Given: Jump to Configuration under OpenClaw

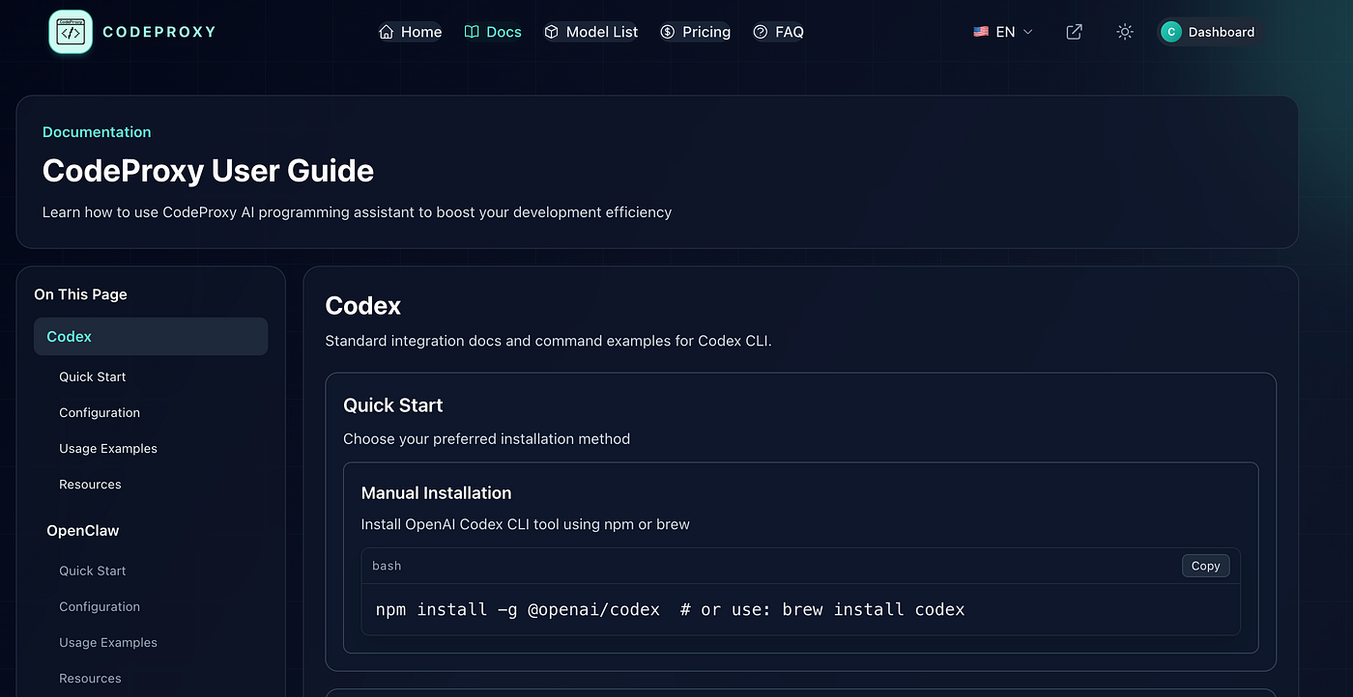Looking at the screenshot, I should (x=100, y=606).
